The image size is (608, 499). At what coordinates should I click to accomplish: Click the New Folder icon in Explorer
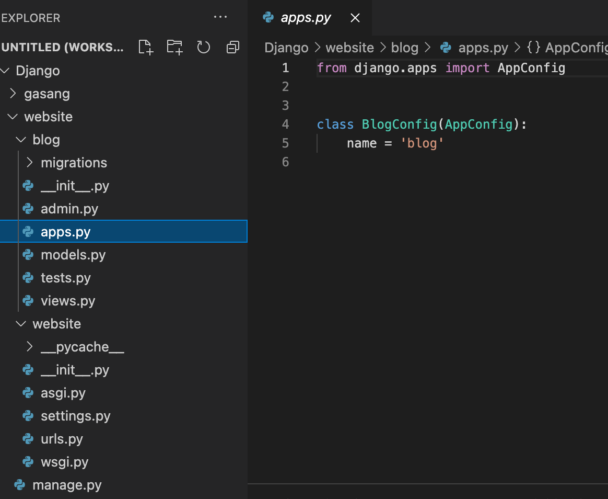[x=174, y=48]
